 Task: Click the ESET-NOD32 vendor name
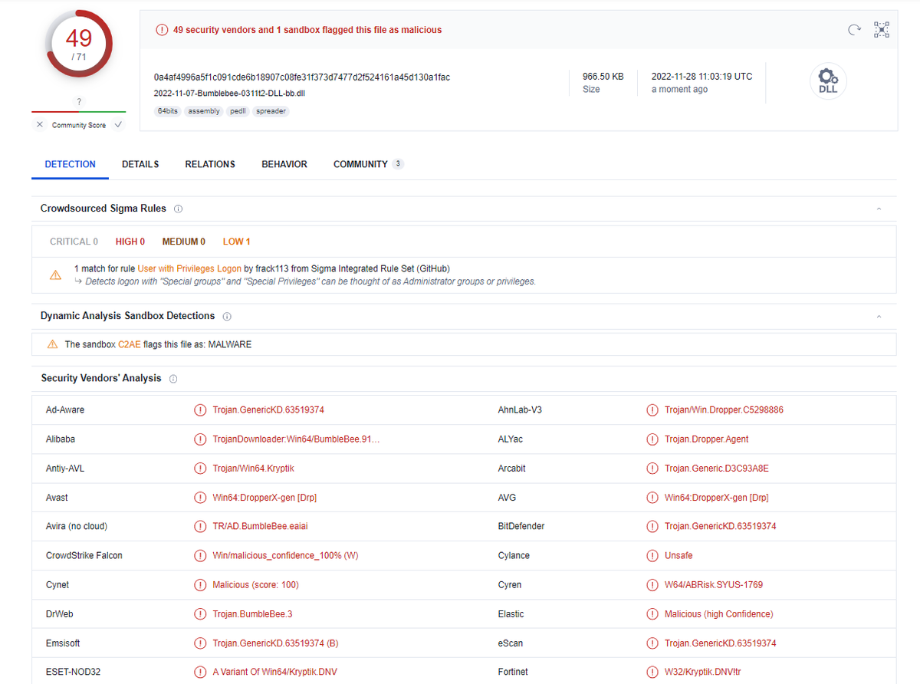click(x=73, y=672)
